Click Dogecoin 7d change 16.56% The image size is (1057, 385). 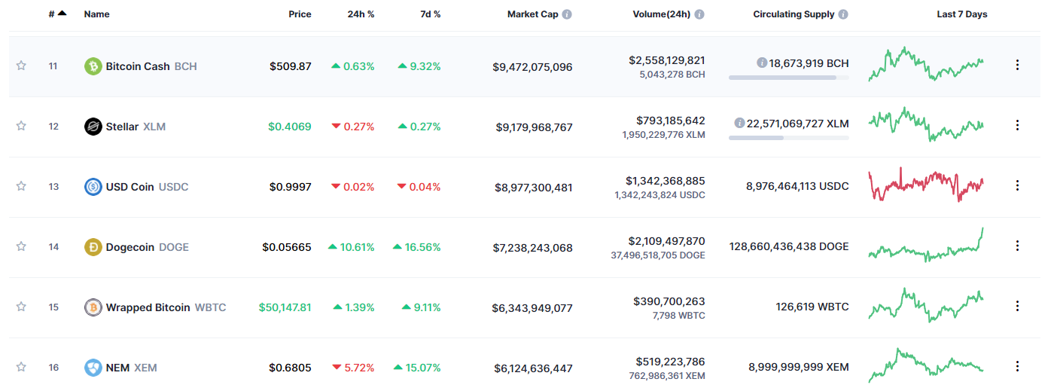[x=417, y=247]
